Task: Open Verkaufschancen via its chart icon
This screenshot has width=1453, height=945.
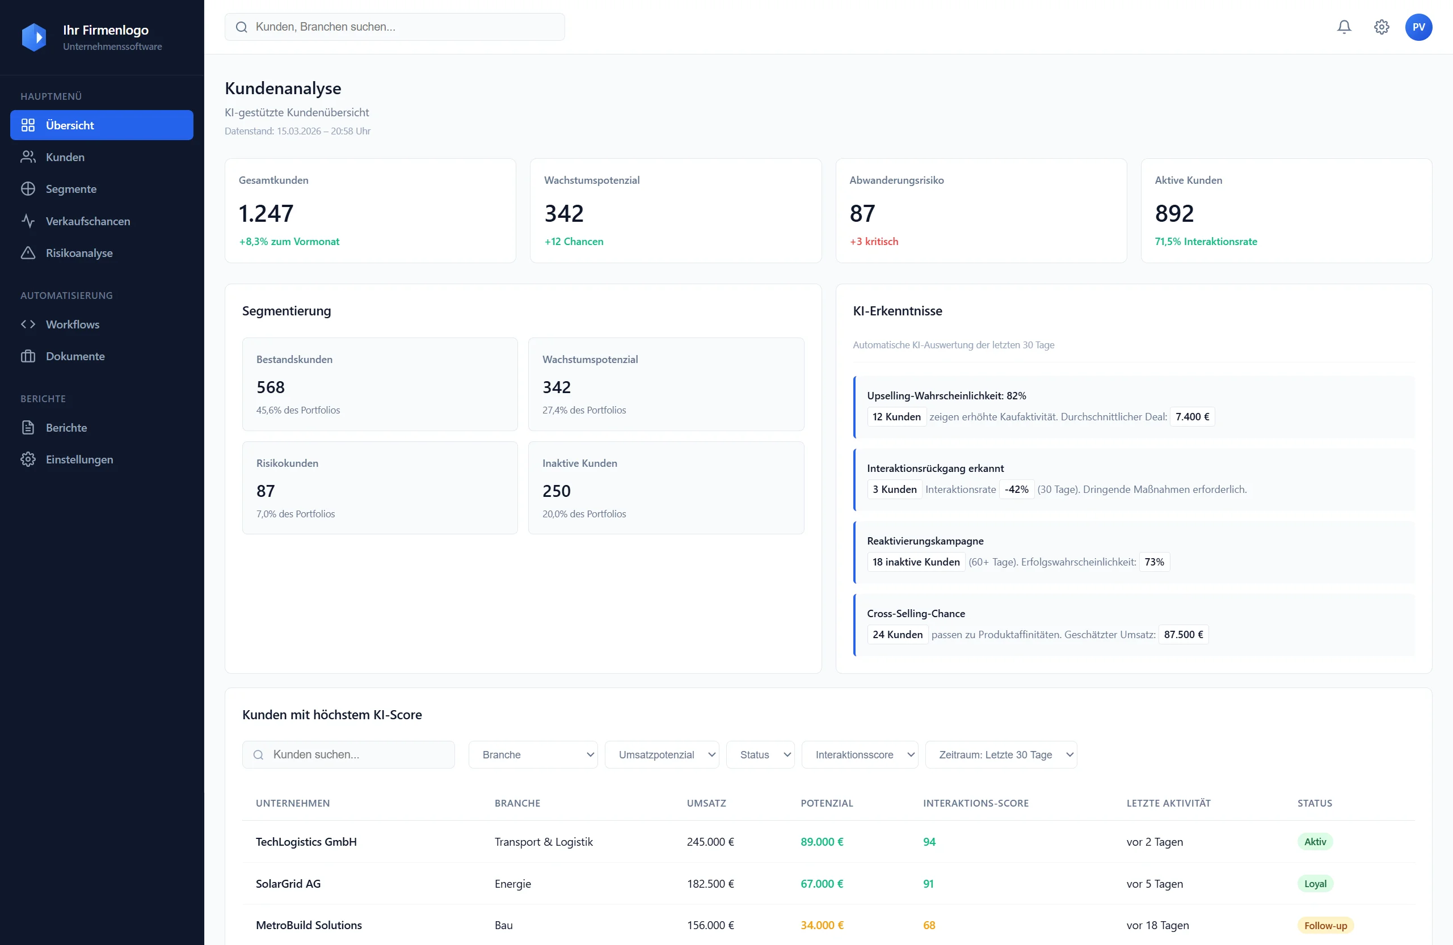Action: click(x=29, y=221)
